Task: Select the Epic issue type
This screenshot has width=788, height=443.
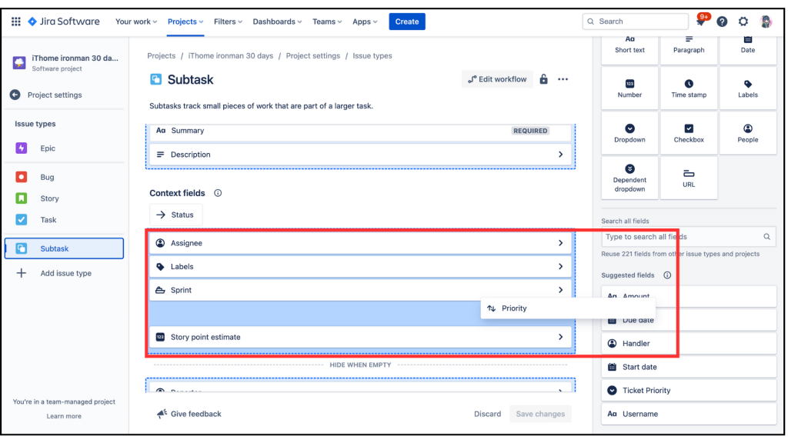Action: [x=65, y=148]
